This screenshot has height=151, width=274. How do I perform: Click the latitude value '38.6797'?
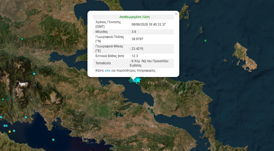137,39
